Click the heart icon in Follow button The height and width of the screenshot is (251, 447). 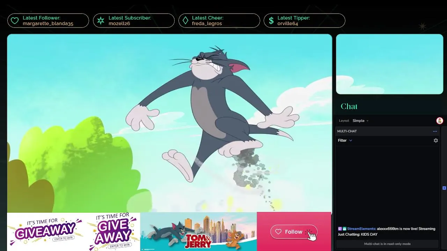(278, 232)
